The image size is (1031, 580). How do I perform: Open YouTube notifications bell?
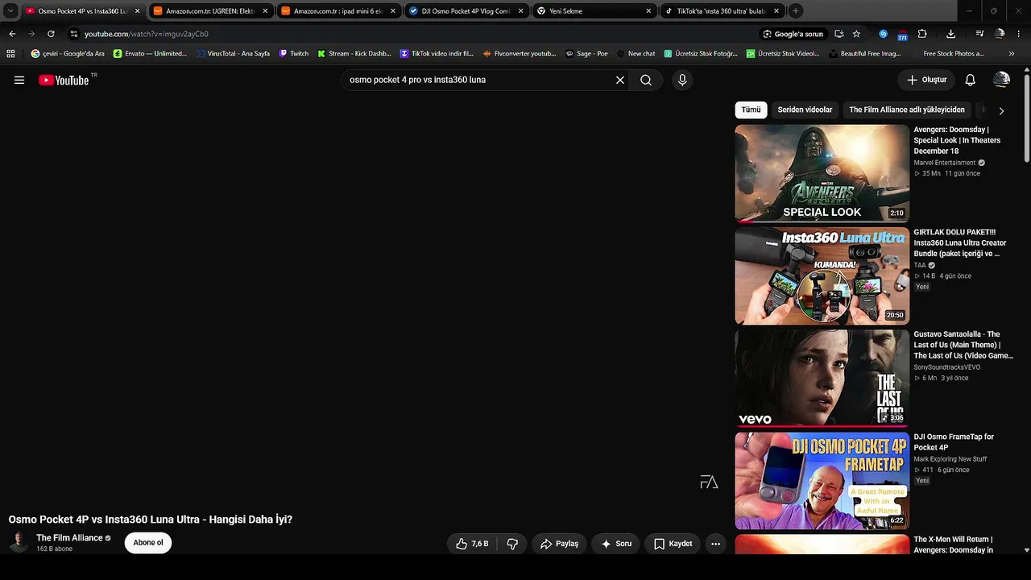coord(971,80)
